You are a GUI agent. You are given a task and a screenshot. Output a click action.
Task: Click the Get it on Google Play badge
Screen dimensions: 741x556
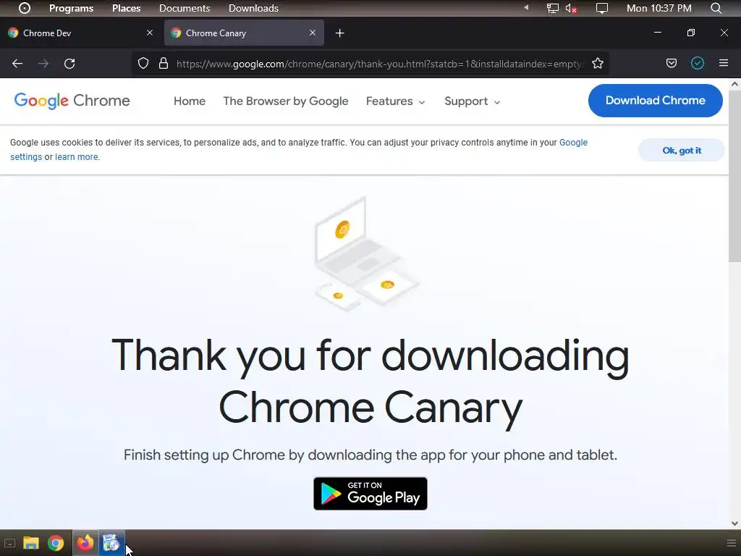pyautogui.click(x=370, y=494)
